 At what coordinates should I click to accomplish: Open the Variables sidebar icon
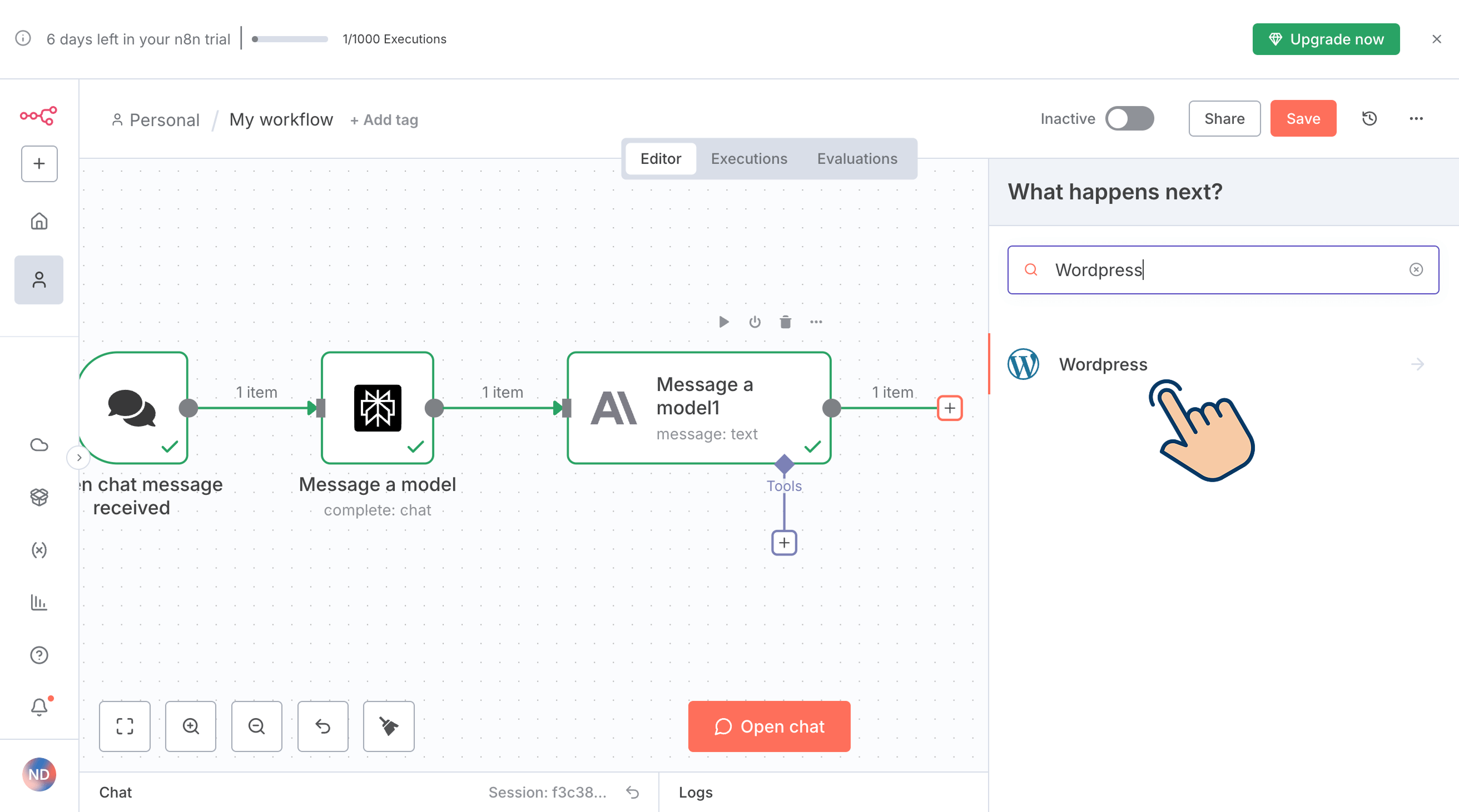(39, 550)
